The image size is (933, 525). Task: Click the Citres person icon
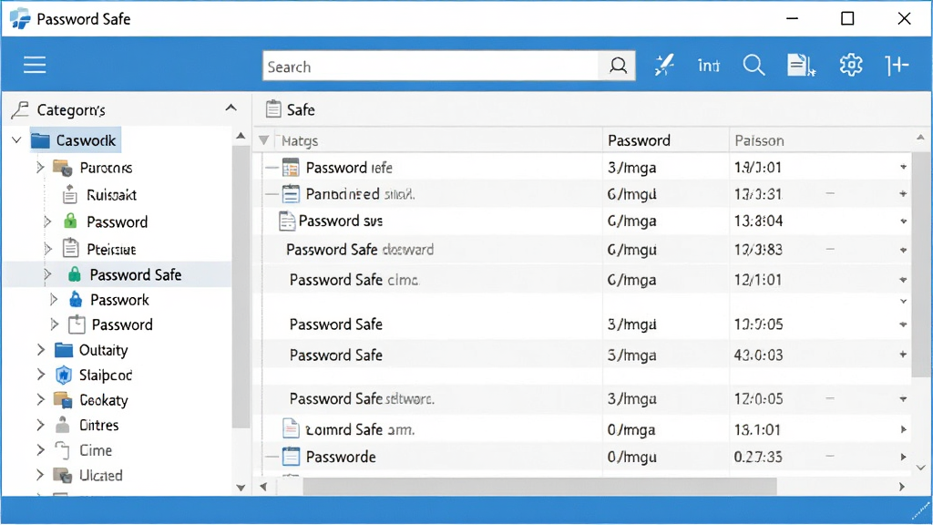click(63, 425)
